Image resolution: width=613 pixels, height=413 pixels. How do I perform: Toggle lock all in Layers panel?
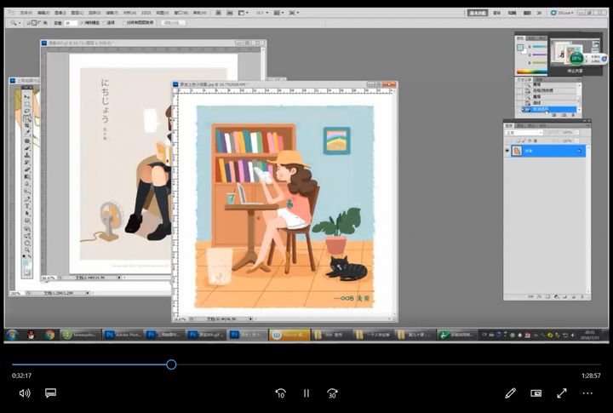click(x=536, y=141)
